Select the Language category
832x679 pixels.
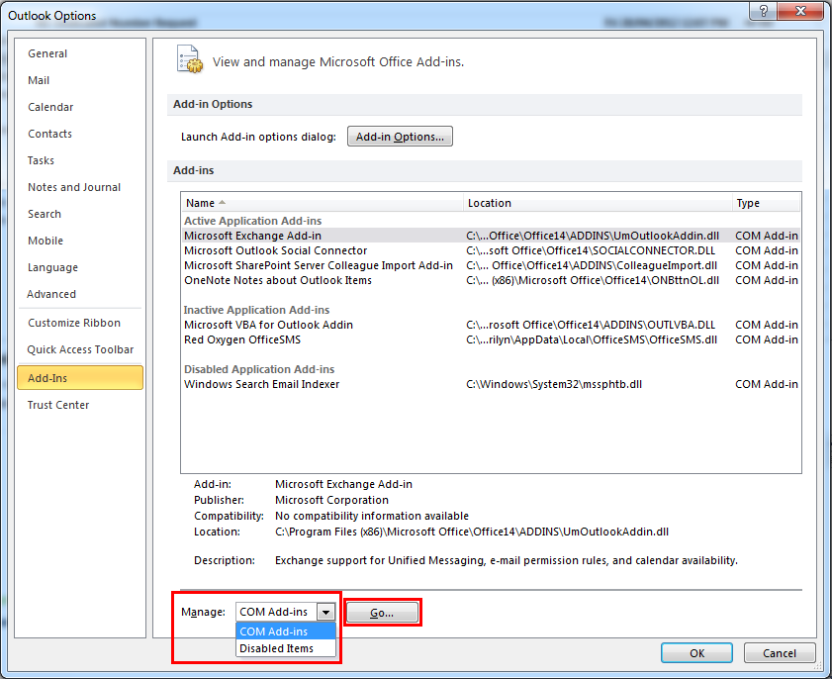52,267
